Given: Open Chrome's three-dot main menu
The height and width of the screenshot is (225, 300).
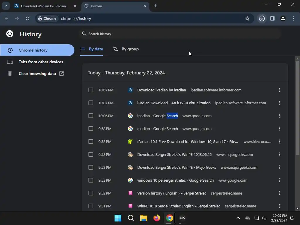Looking at the screenshot, I should (x=294, y=18).
